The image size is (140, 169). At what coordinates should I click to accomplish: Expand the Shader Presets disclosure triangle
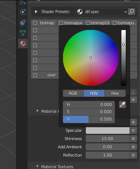pyautogui.click(x=36, y=12)
